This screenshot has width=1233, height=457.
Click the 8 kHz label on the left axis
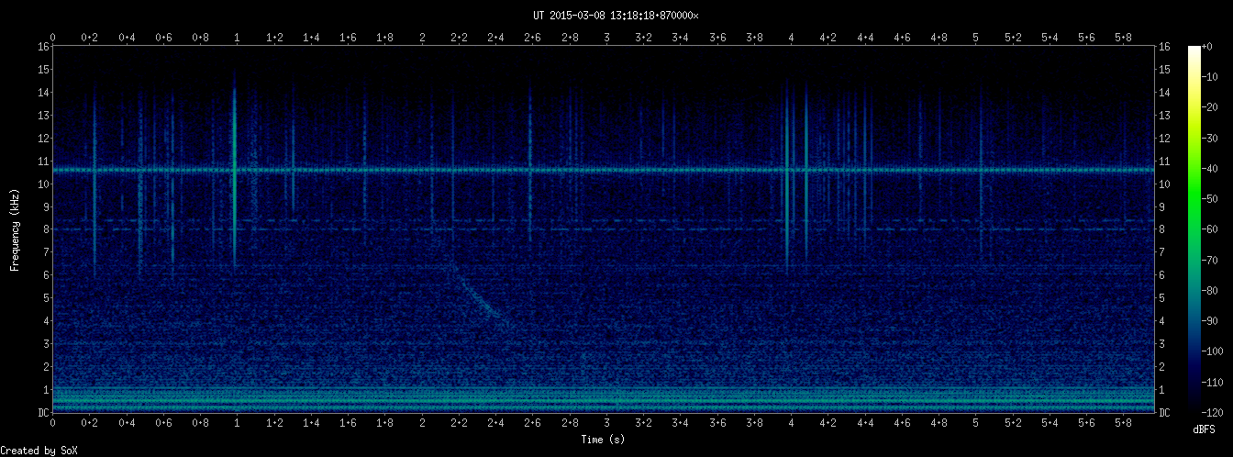46,229
